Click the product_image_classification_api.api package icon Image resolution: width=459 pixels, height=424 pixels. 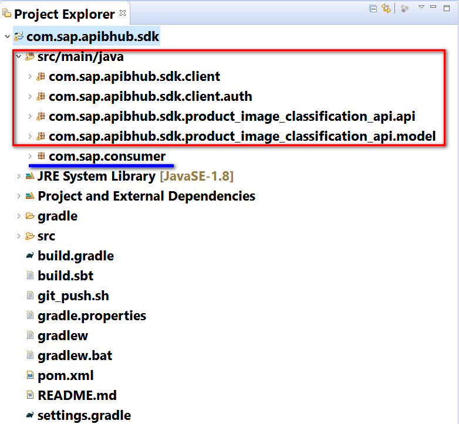coord(41,116)
